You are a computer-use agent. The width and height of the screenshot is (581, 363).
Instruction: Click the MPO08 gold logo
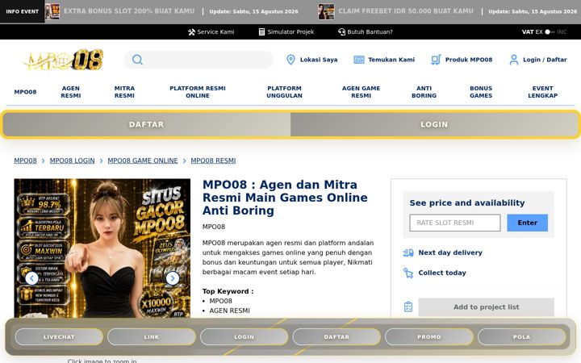[64, 60]
